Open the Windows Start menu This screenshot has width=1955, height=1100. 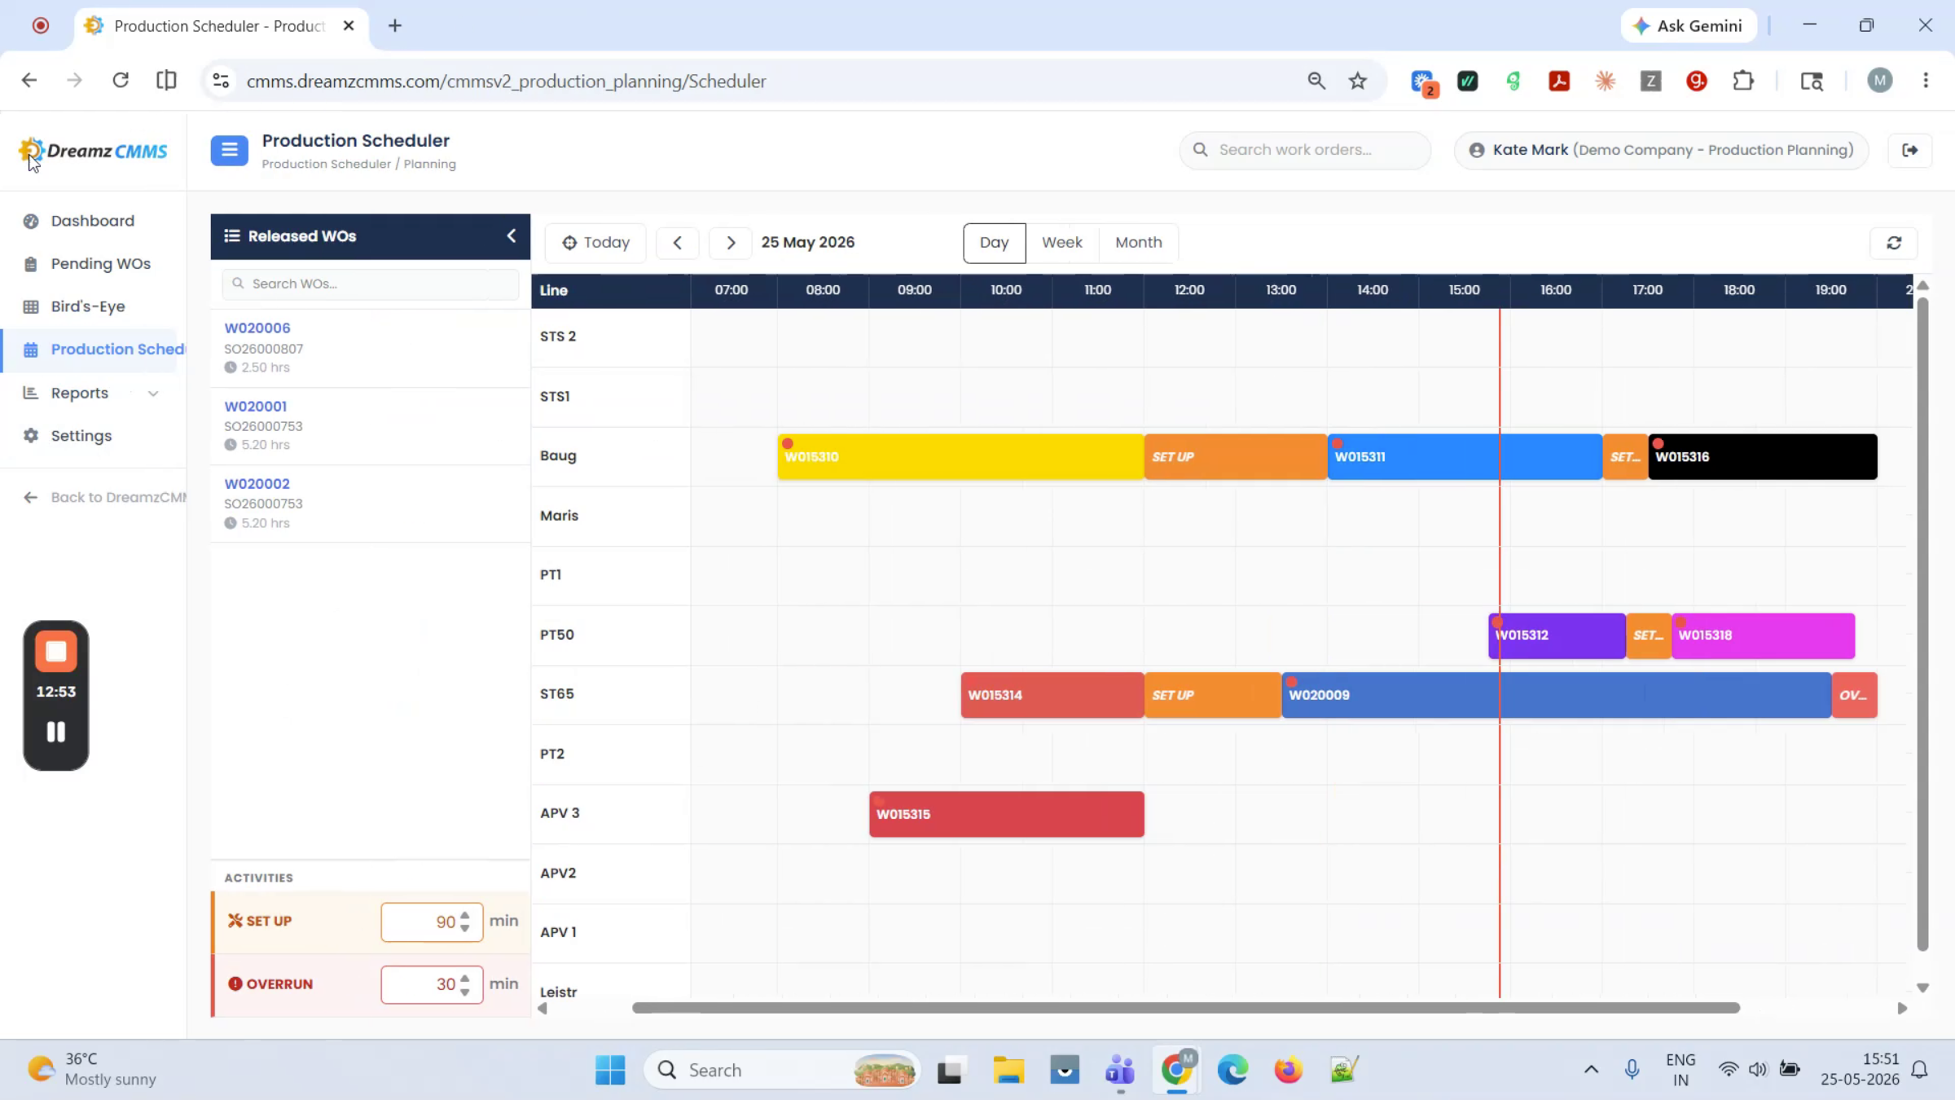tap(610, 1070)
